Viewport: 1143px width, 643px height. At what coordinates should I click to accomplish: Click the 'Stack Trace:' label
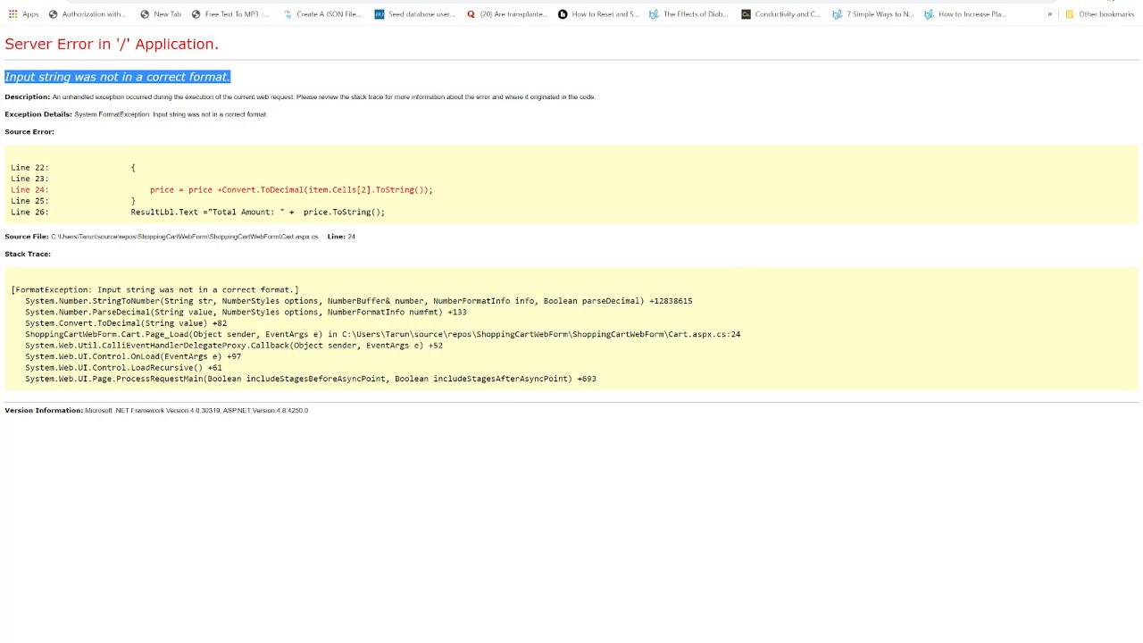point(28,254)
